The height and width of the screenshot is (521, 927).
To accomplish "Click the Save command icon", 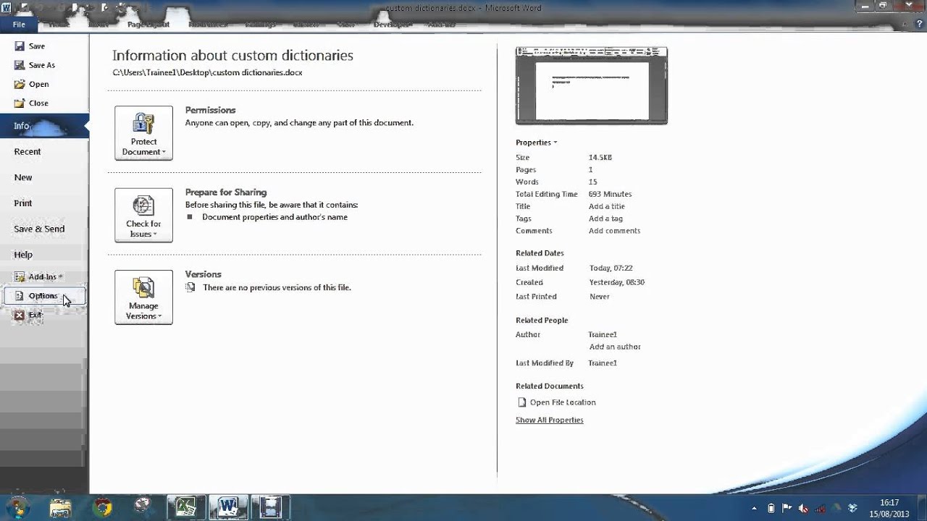I will (x=20, y=46).
